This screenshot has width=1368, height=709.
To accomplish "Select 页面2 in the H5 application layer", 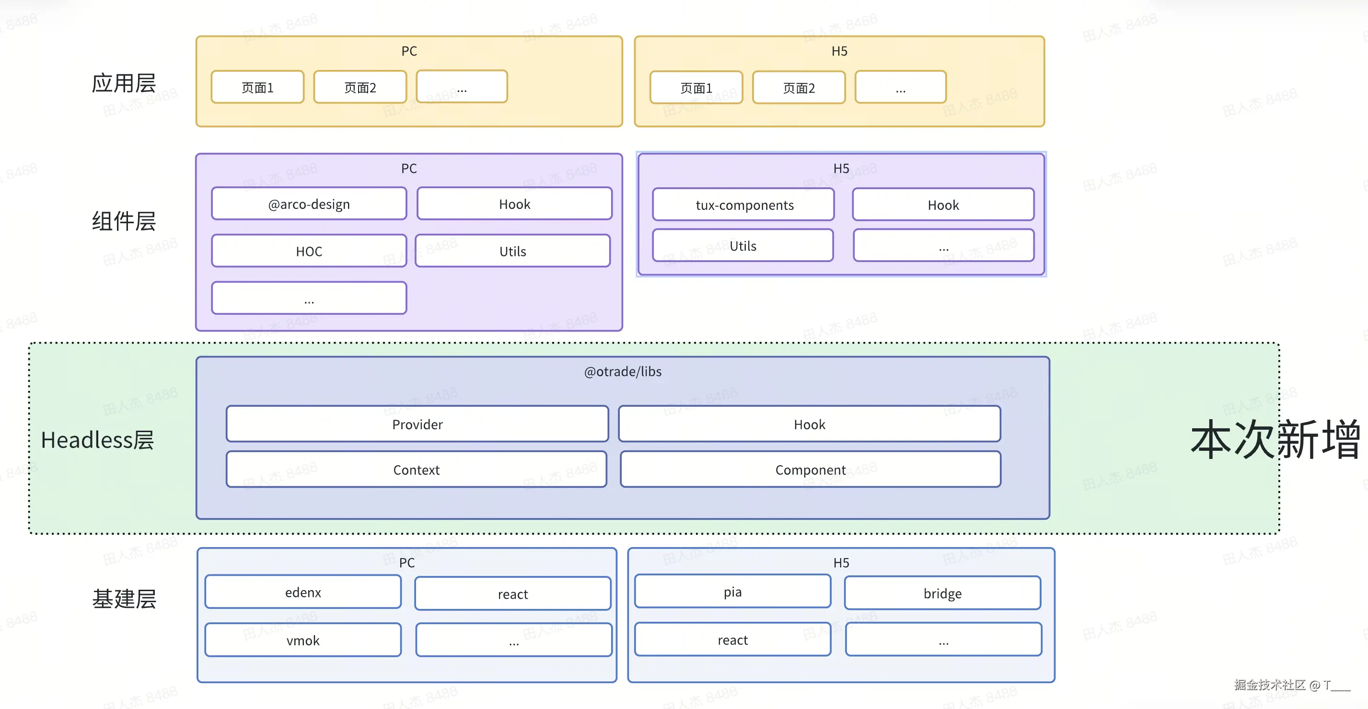I will tap(798, 88).
